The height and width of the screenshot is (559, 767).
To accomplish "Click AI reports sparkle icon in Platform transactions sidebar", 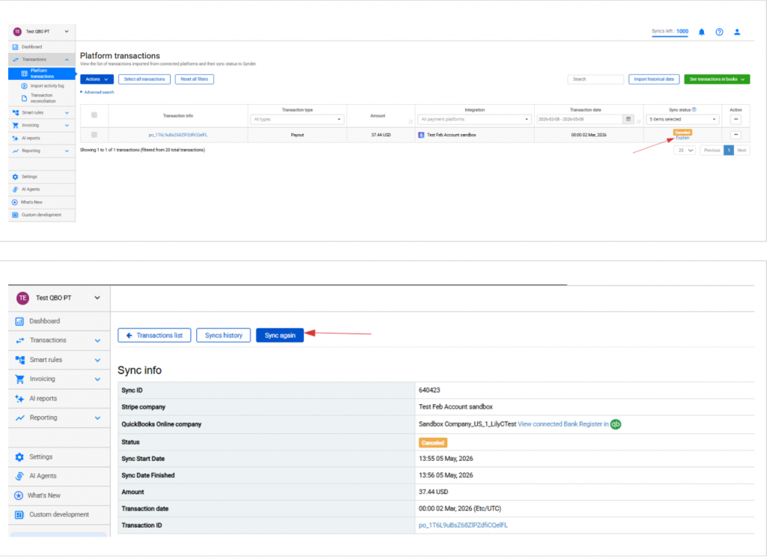I will click(15, 138).
